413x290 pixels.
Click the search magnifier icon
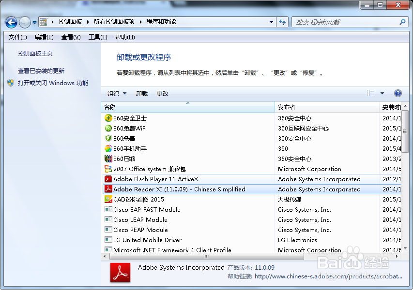click(402, 22)
